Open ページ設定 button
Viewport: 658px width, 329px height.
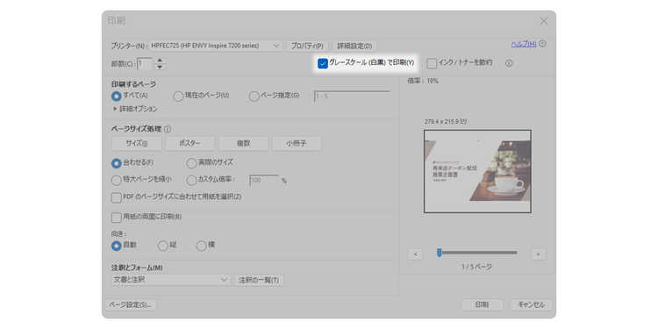tap(131, 305)
